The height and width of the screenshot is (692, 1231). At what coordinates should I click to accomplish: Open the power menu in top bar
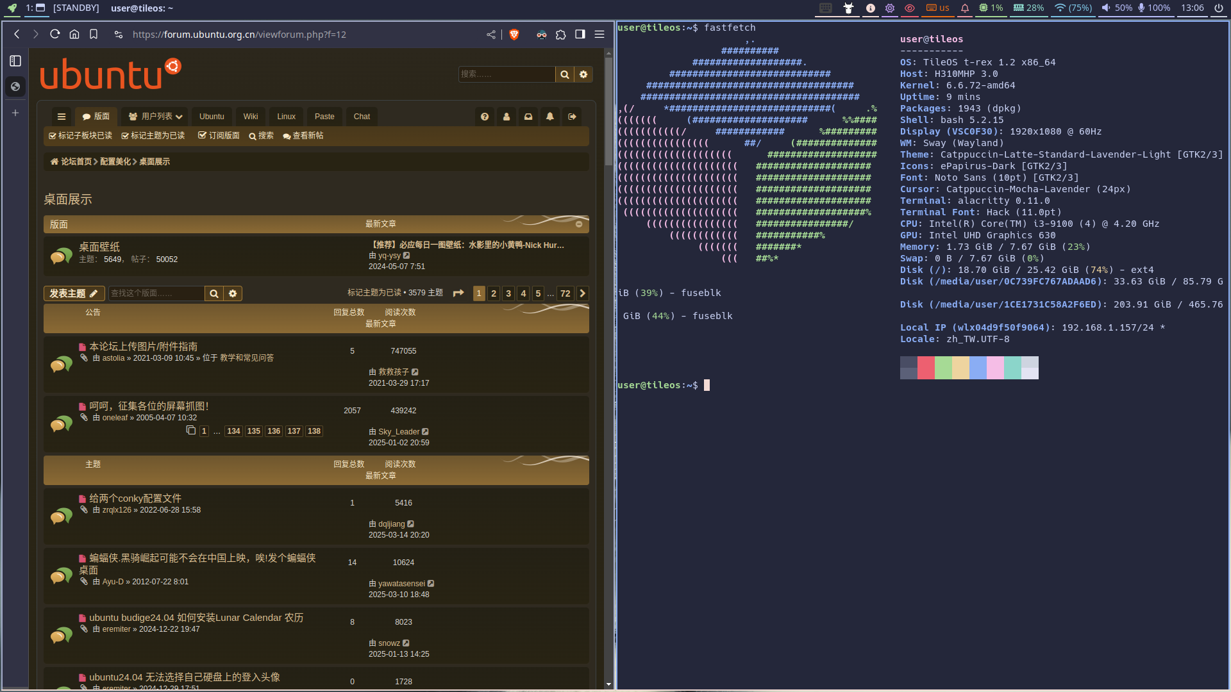click(x=1219, y=8)
